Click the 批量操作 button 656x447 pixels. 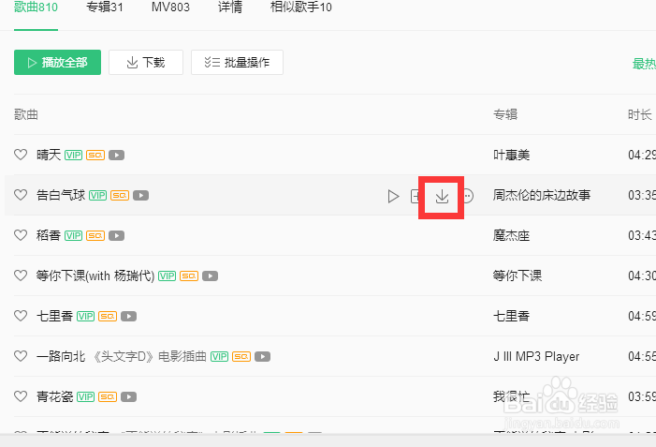coord(237,63)
